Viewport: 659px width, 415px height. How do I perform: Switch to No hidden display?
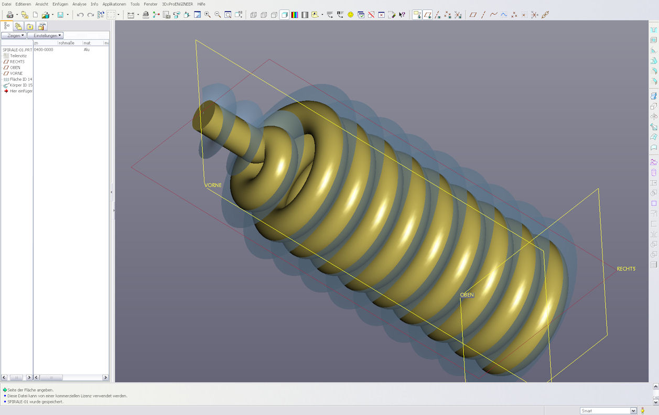pos(274,15)
